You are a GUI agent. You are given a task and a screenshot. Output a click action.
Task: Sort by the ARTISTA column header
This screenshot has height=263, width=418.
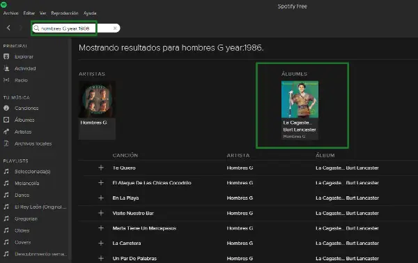[238, 155]
